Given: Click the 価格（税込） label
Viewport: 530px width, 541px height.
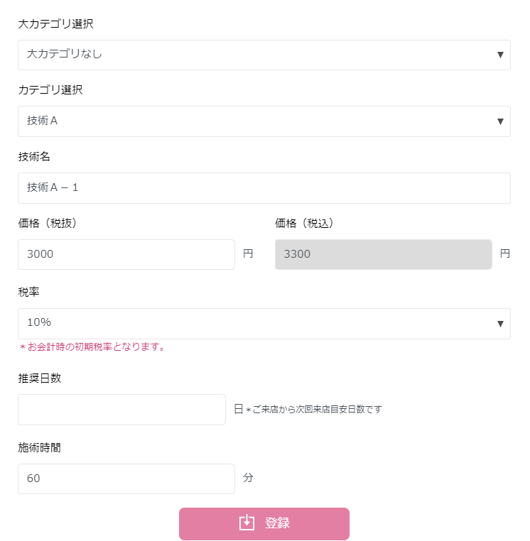Looking at the screenshot, I should click(304, 223).
